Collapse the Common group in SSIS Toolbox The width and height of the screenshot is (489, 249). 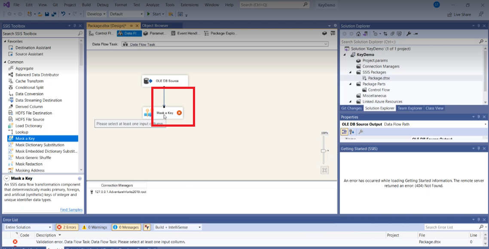[5, 62]
